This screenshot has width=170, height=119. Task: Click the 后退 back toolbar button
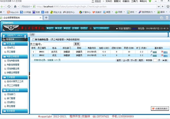point(59,28)
